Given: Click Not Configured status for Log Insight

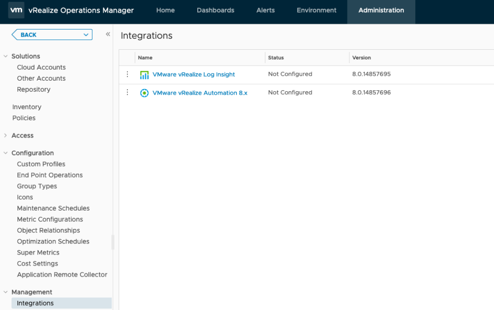Looking at the screenshot, I should [x=290, y=74].
